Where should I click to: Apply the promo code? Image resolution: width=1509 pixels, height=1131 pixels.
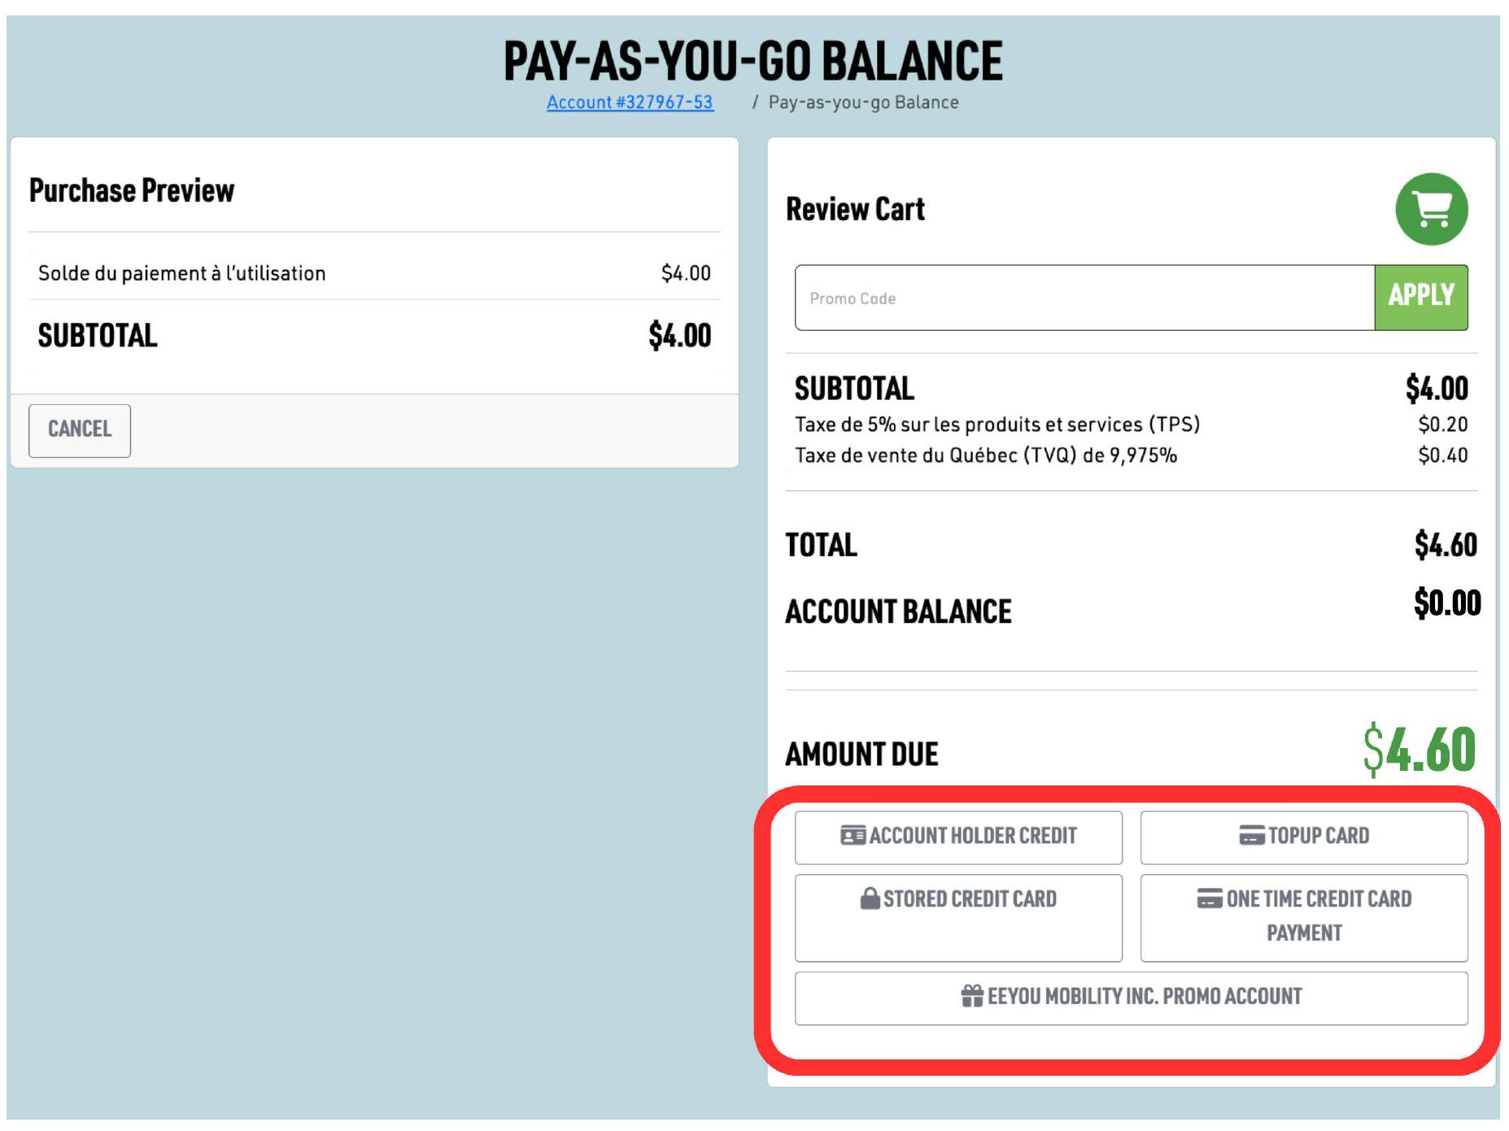1420,297
